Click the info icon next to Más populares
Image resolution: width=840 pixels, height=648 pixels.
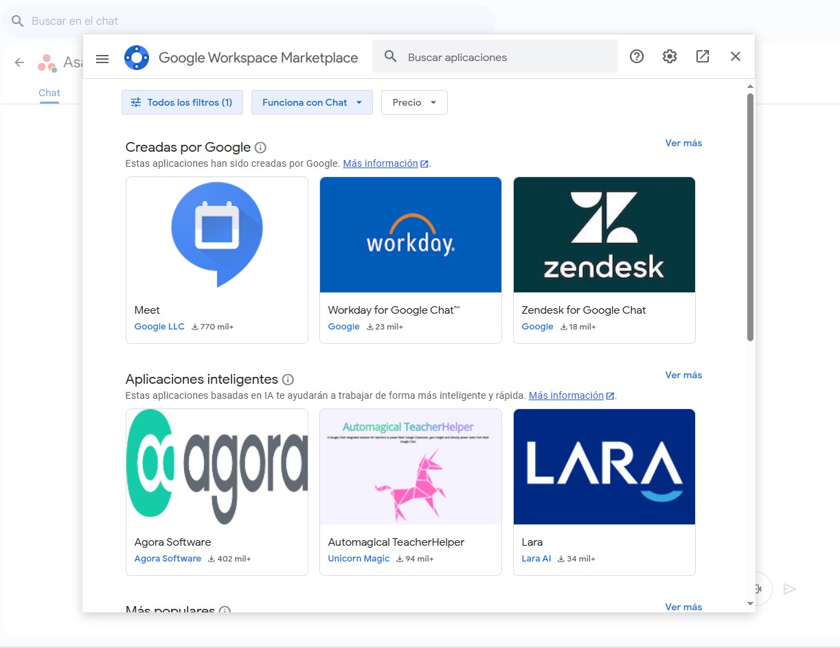click(225, 610)
